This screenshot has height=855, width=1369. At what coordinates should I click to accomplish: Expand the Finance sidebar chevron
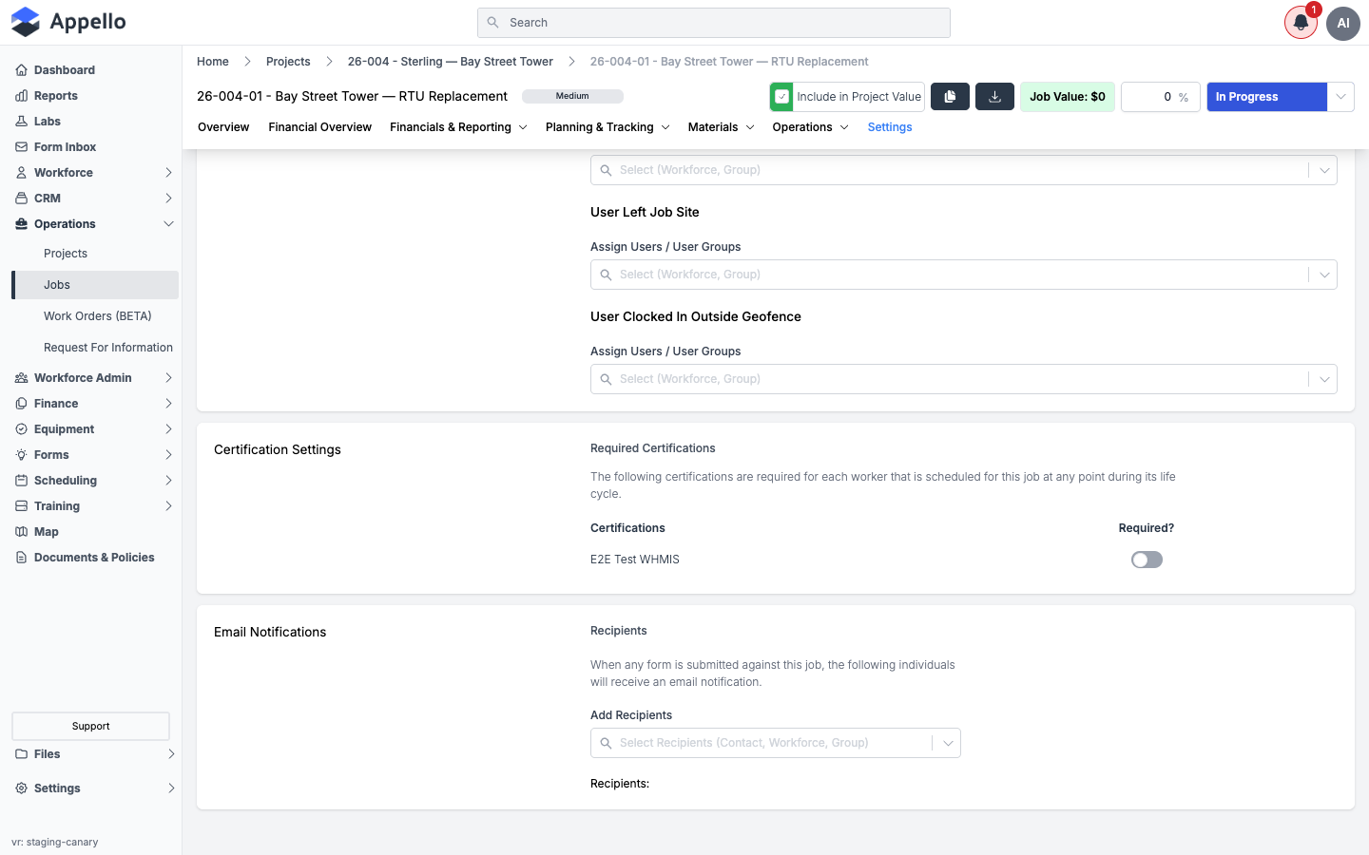168,404
